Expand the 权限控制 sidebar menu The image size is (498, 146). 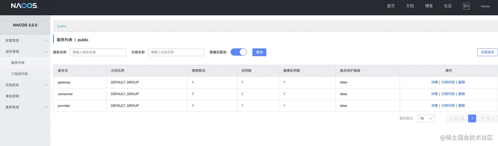(x=25, y=85)
